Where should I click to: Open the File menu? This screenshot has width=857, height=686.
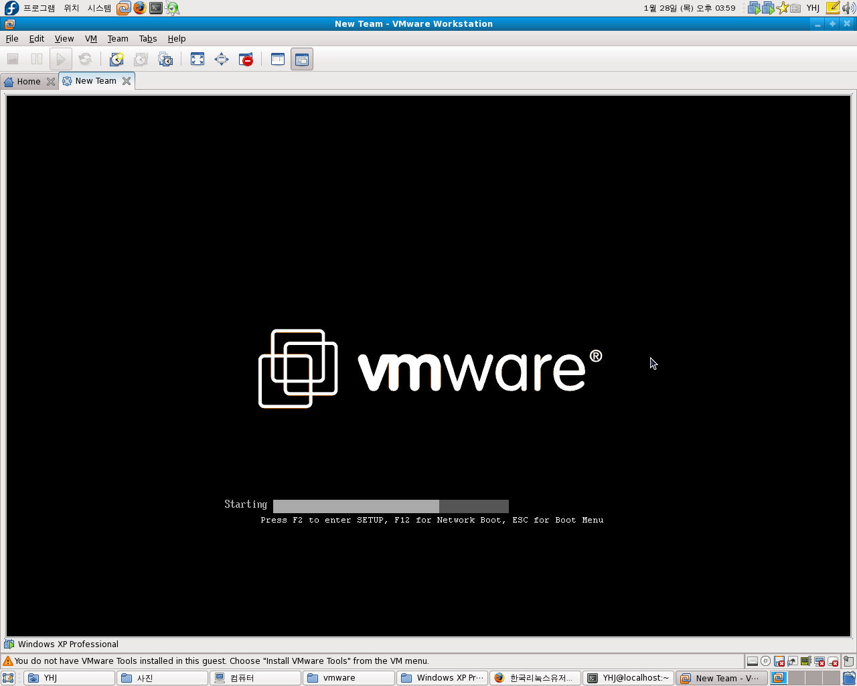[x=12, y=39]
